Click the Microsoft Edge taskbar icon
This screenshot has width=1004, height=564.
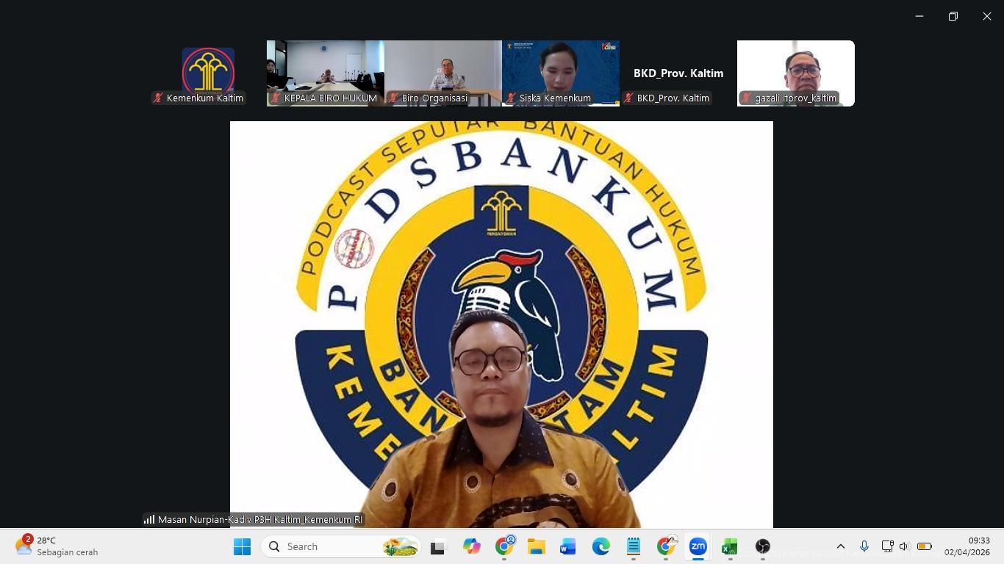coord(600,546)
